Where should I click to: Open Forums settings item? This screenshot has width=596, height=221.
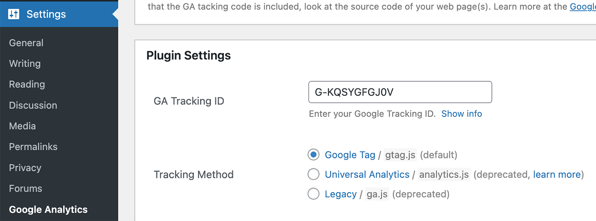tap(26, 188)
